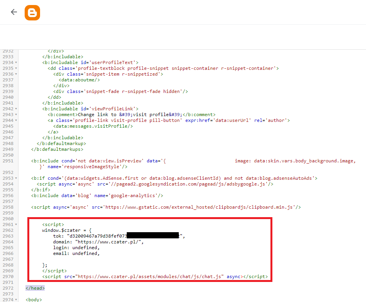This screenshot has width=366, height=302.
Task: Collapse the script block at line 2961
Action: pyautogui.click(x=16, y=224)
